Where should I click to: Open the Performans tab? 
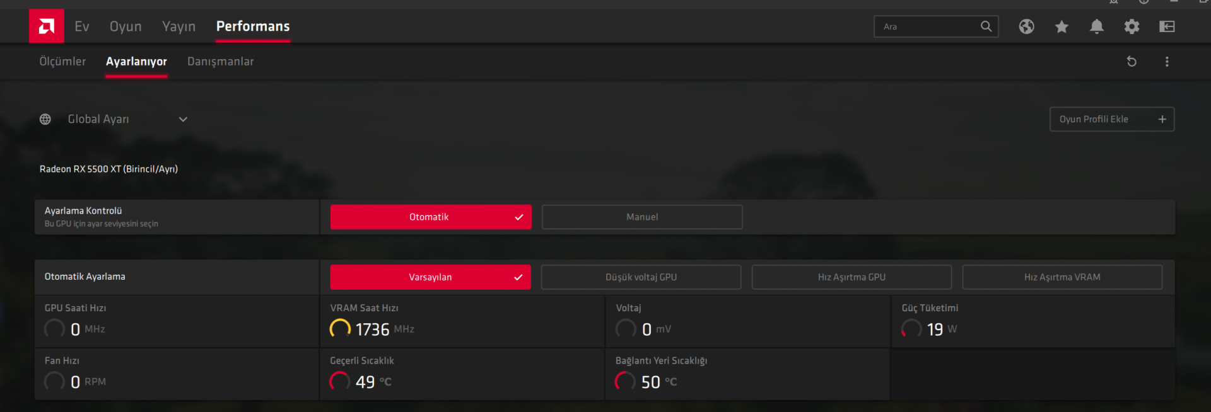253,26
